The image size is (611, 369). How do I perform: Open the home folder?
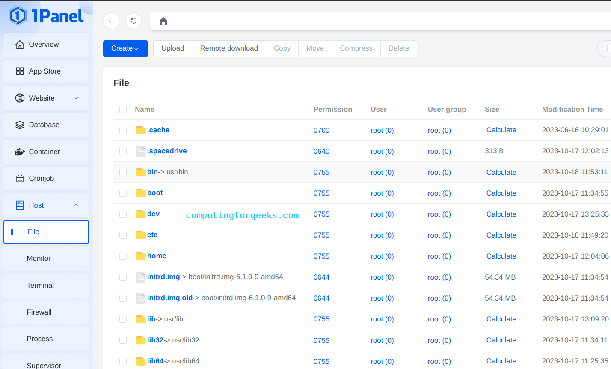[157, 256]
